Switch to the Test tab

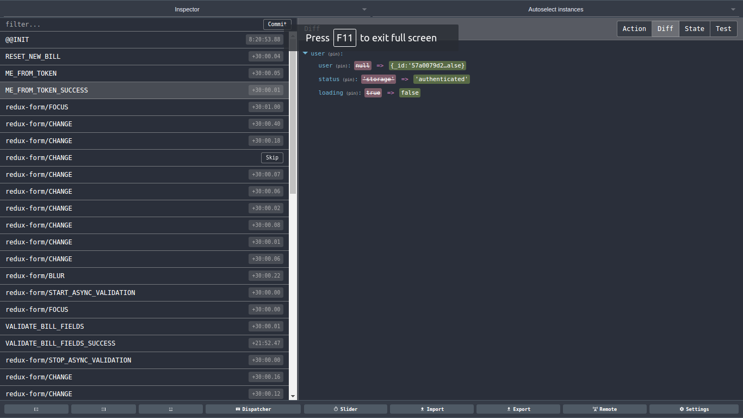click(723, 29)
